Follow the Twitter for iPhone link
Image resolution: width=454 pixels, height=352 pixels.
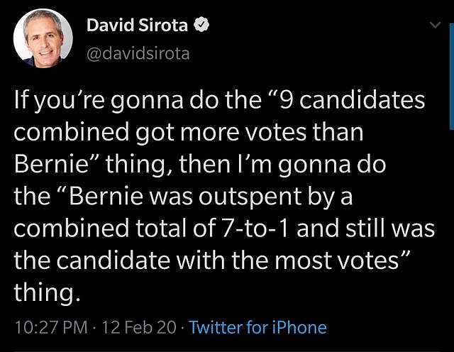(258, 327)
